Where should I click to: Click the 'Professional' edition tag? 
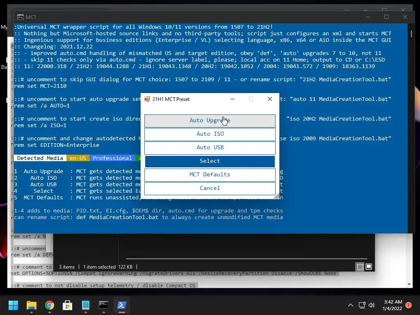pyautogui.click(x=112, y=158)
